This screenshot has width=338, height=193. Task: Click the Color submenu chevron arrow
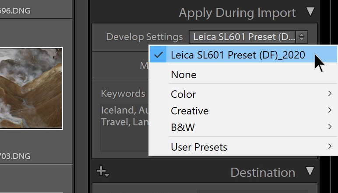click(x=330, y=93)
